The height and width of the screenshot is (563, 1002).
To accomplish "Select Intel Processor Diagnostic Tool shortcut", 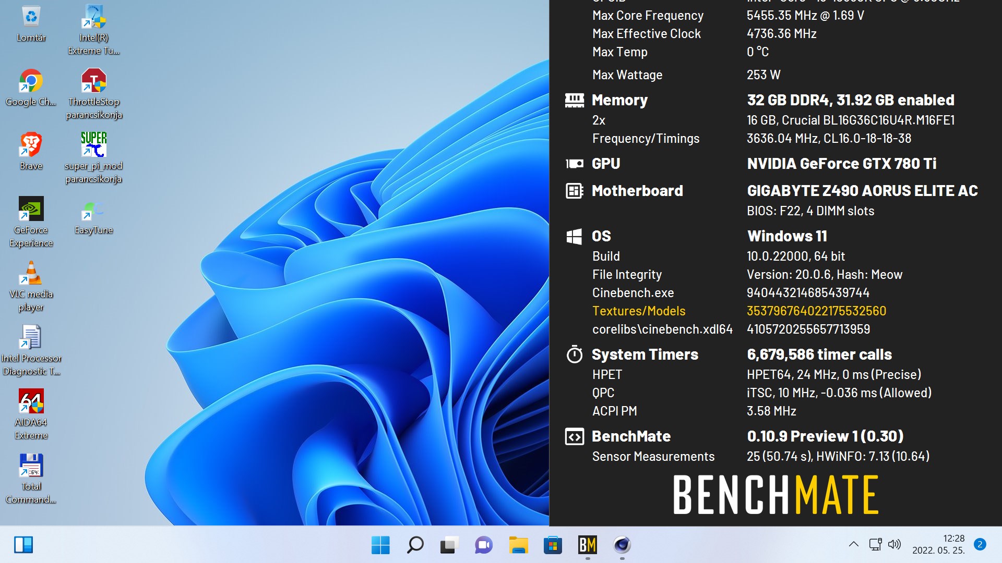I will [31, 350].
